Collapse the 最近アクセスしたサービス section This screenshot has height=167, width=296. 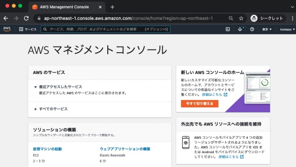pos(35,87)
